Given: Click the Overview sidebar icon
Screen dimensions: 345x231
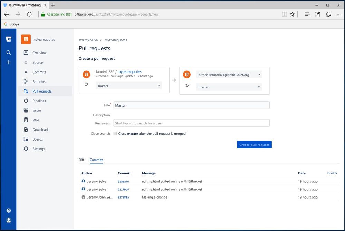Looking at the screenshot, I should click(x=26, y=53).
